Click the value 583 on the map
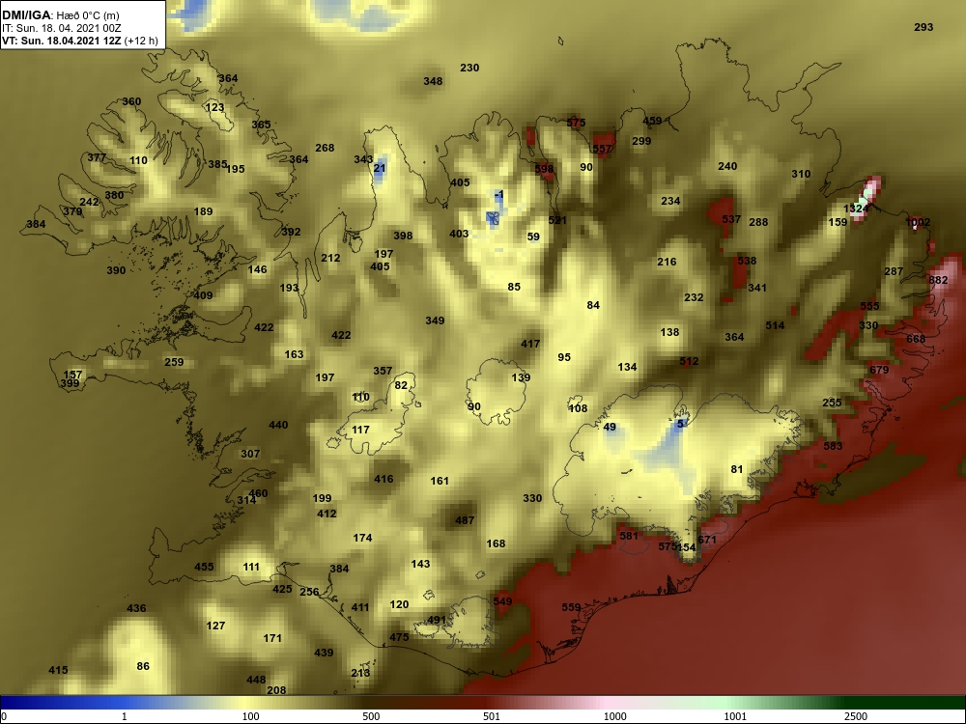The height and width of the screenshot is (724, 966). 833,446
